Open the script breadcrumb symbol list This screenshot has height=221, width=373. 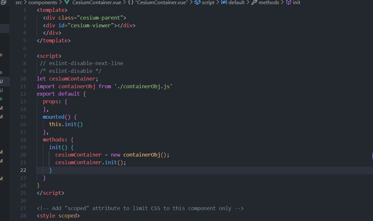(208, 3)
